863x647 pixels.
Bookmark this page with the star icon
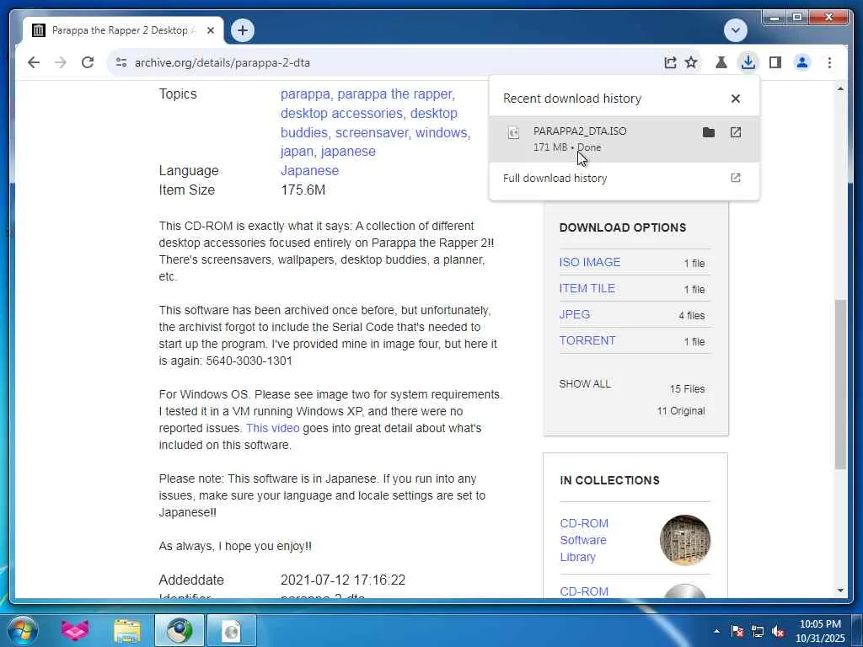[691, 62]
